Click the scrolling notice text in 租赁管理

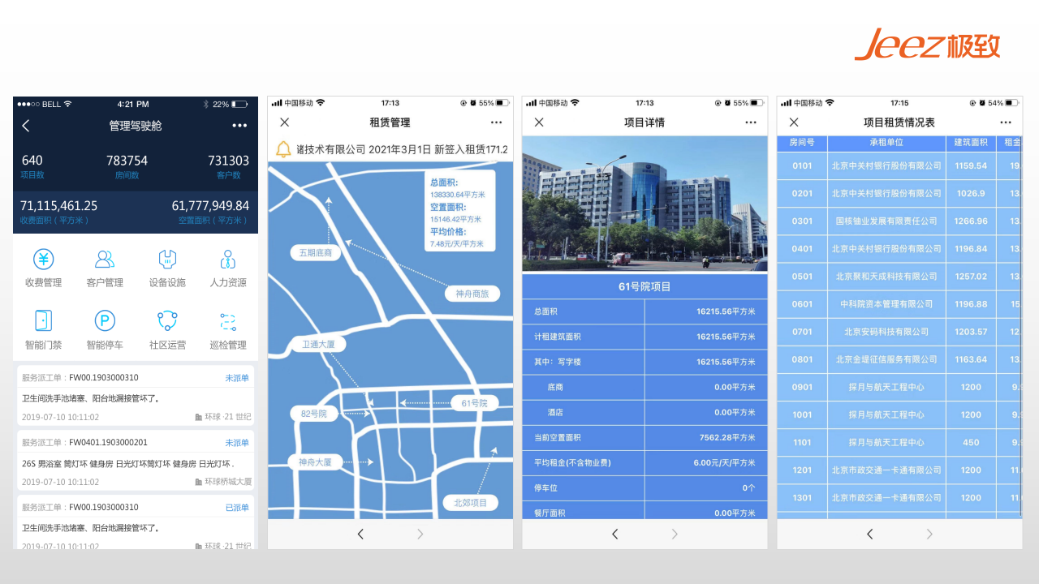402,150
